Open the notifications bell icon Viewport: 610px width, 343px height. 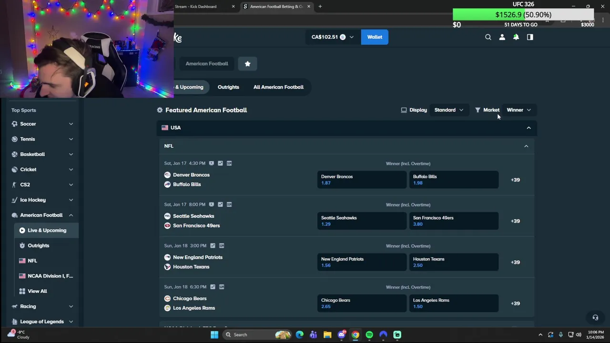[x=516, y=37]
